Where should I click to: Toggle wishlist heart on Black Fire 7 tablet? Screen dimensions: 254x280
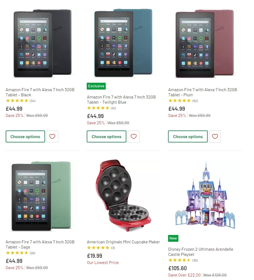coord(52,136)
